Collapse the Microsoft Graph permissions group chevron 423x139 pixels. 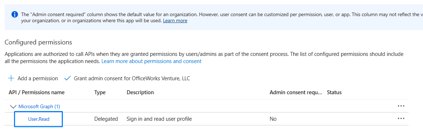point(13,107)
